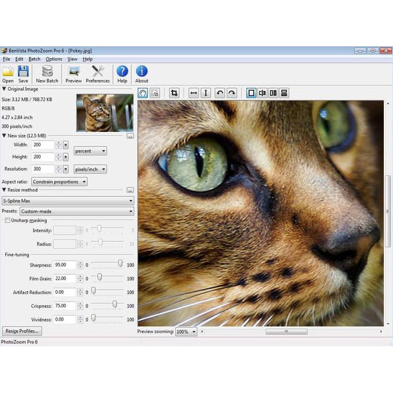Open the S-Spline Max method dropdown
393x393 pixels.
tap(67, 200)
